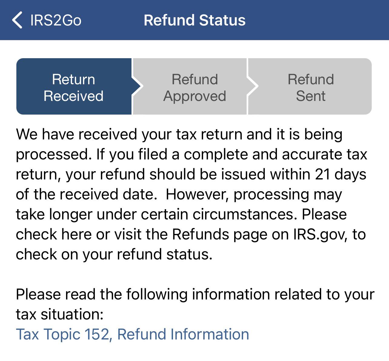Select the Refund Status title bar
Image resolution: width=389 pixels, height=361 pixels.
click(195, 20)
